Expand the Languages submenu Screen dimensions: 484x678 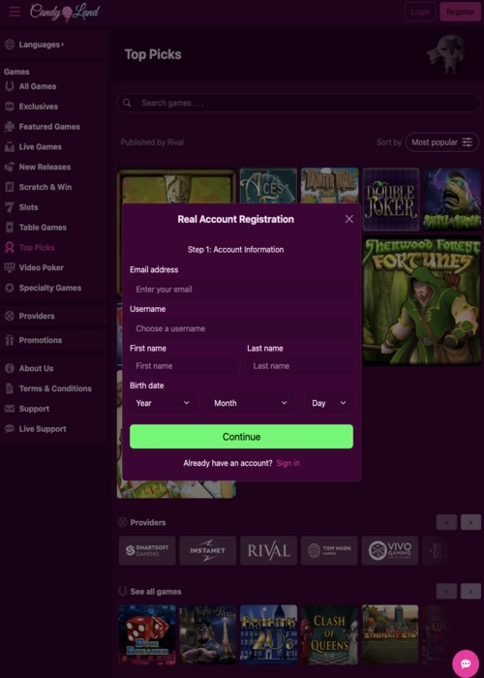click(42, 45)
